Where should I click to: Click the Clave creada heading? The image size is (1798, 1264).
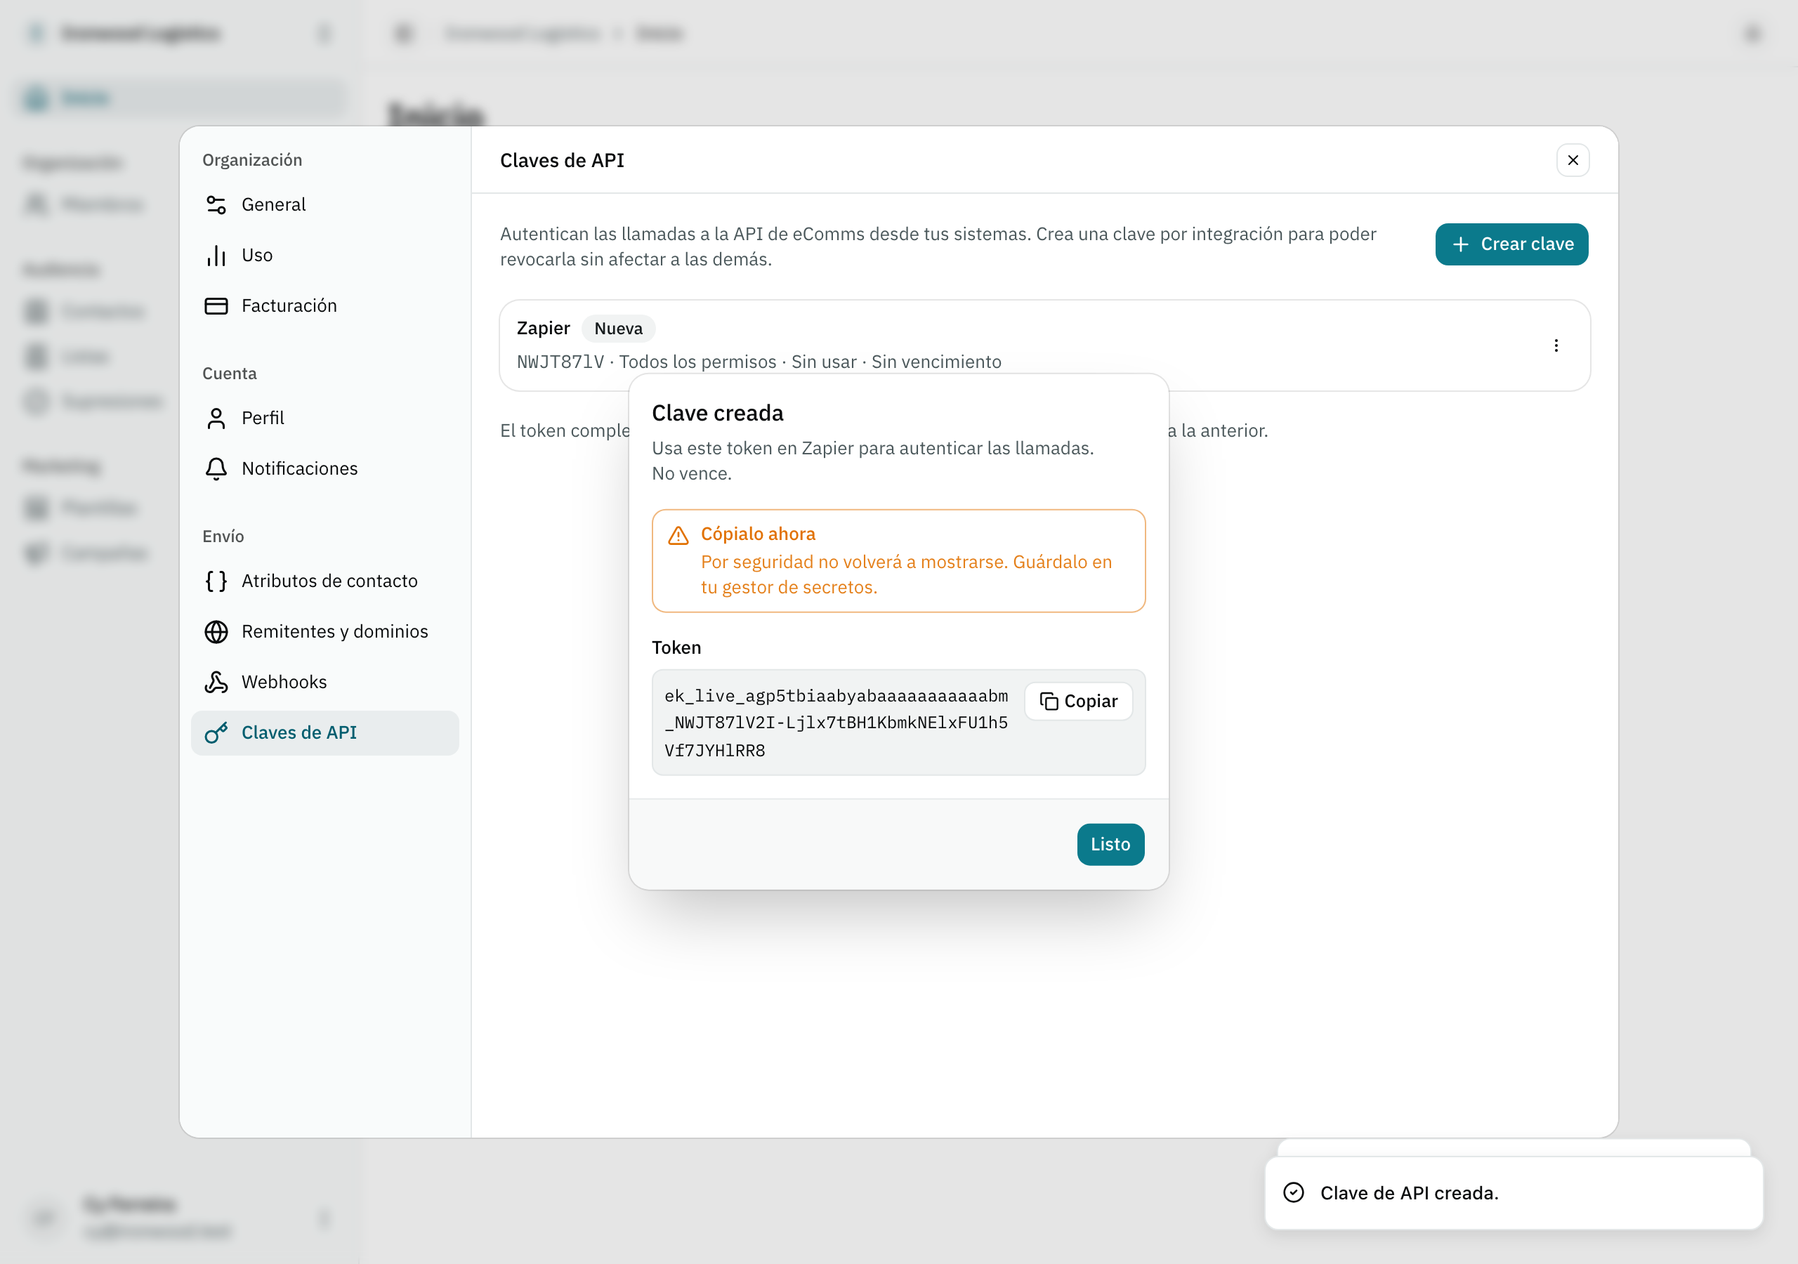click(x=717, y=413)
